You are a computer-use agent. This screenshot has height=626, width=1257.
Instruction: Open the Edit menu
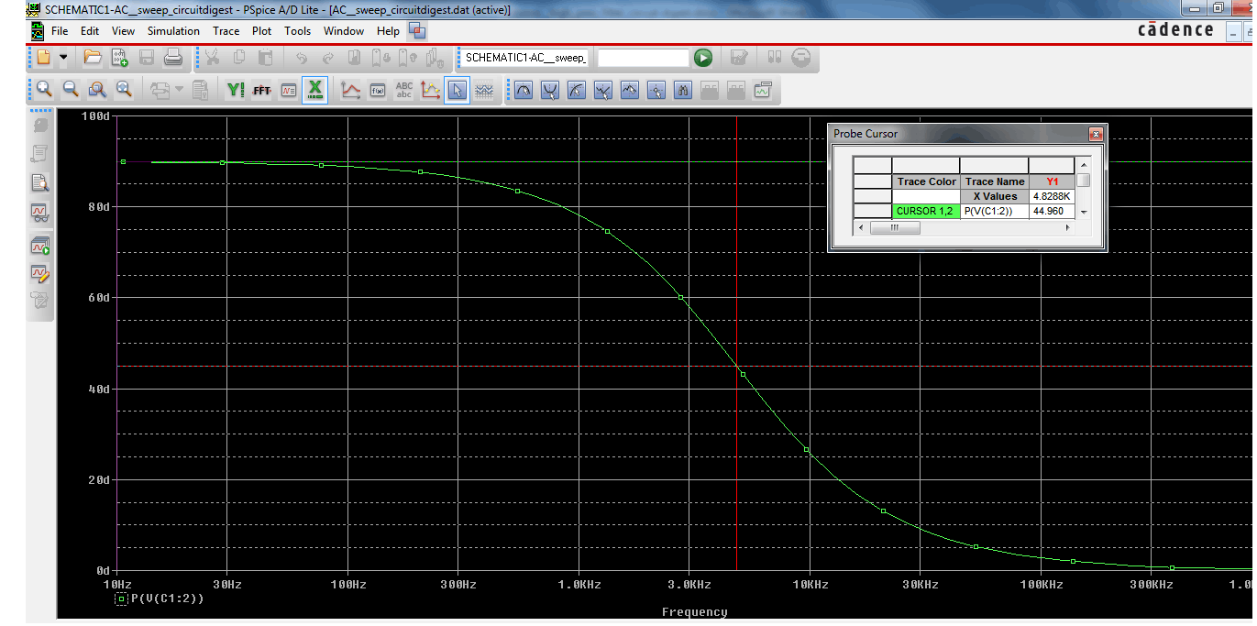(90, 30)
